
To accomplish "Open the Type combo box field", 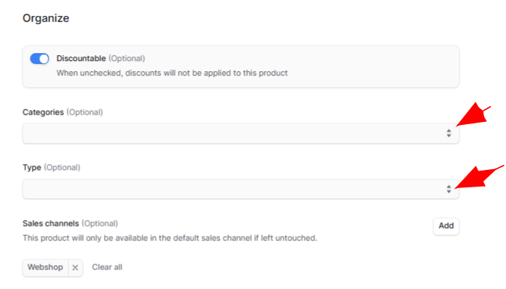I will point(241,189).
